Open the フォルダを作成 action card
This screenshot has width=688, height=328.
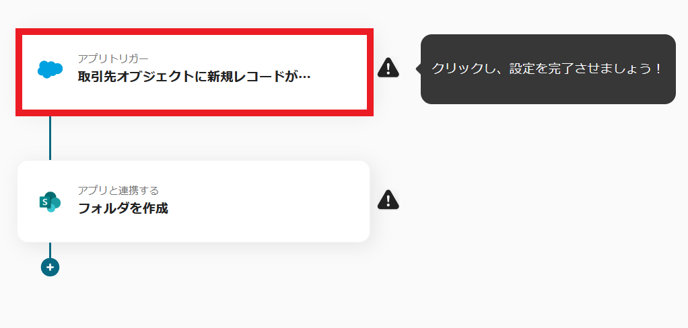click(193, 202)
